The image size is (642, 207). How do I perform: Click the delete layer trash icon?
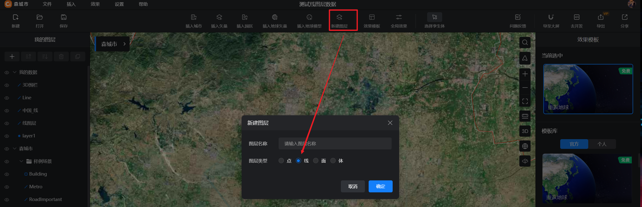click(x=61, y=57)
